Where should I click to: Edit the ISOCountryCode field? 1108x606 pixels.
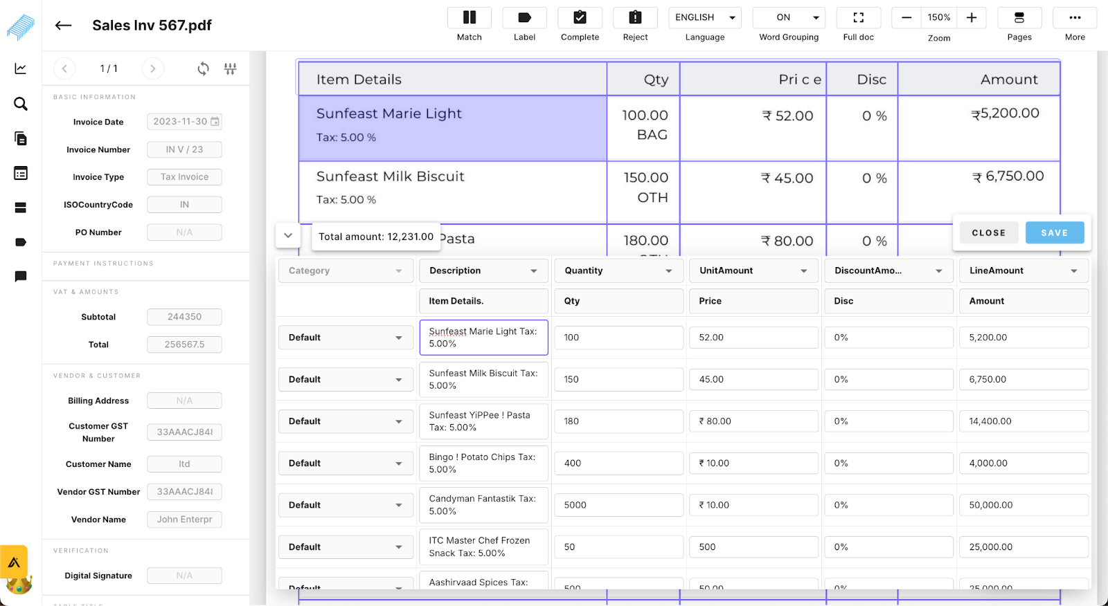tap(184, 205)
